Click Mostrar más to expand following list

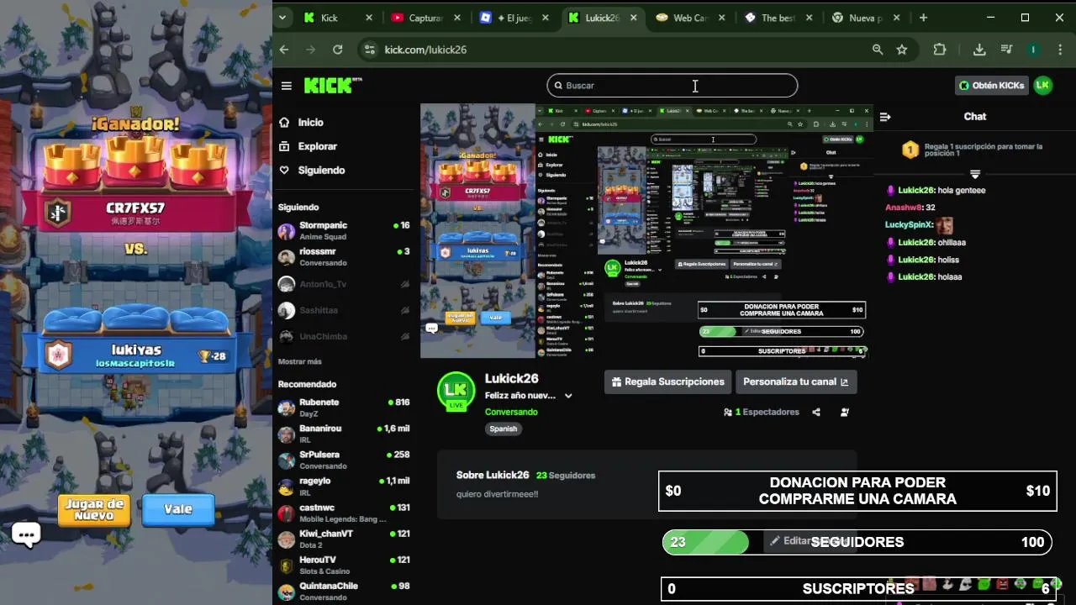300,361
